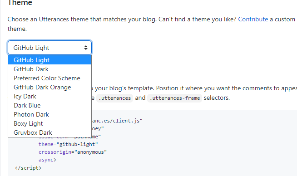This screenshot has width=297, height=176.
Task: Pick Photon Dark from dropdown
Action: [x=49, y=114]
